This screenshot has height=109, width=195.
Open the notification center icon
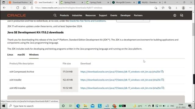(x=190, y=106)
